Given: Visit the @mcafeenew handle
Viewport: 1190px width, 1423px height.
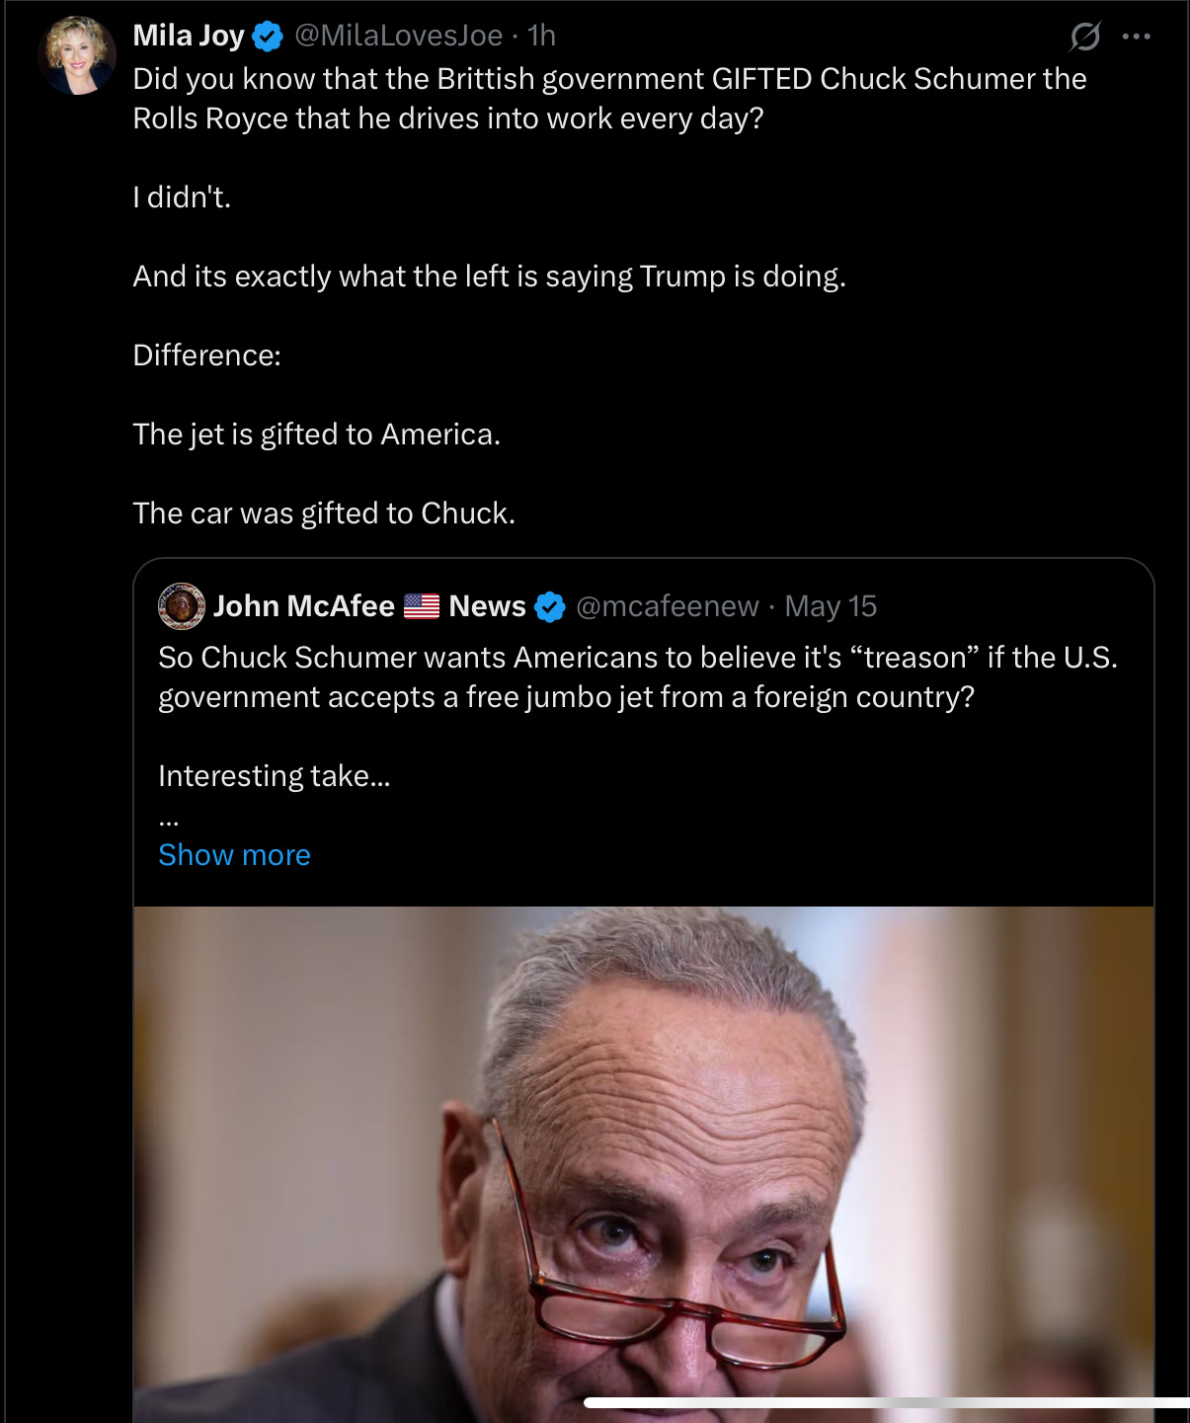Looking at the screenshot, I should (668, 606).
